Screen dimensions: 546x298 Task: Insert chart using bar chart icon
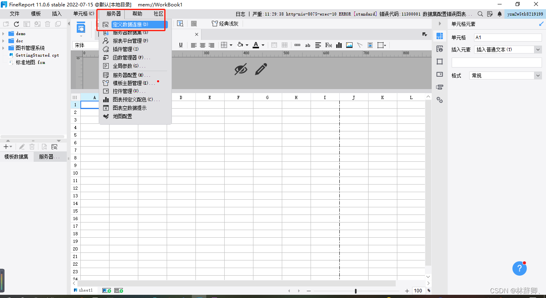click(339, 45)
